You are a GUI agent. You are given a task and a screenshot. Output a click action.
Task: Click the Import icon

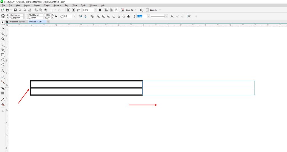pos(68,10)
